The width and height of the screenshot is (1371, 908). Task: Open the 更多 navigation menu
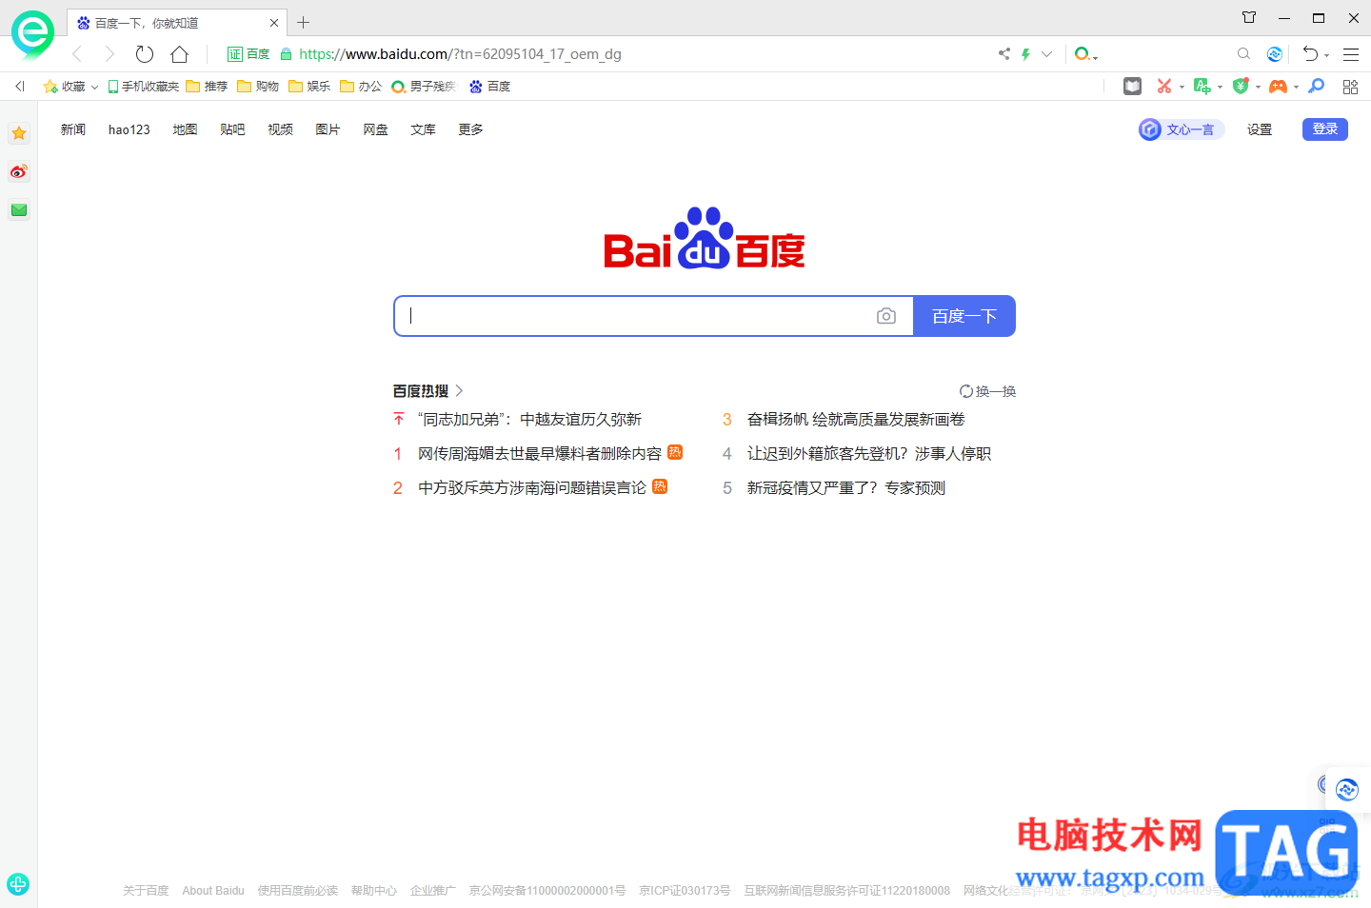(470, 129)
